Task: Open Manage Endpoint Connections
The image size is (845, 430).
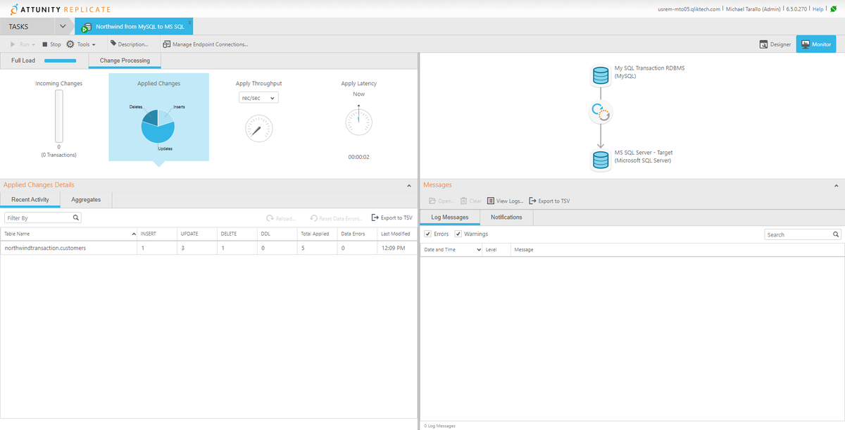Action: click(x=205, y=44)
